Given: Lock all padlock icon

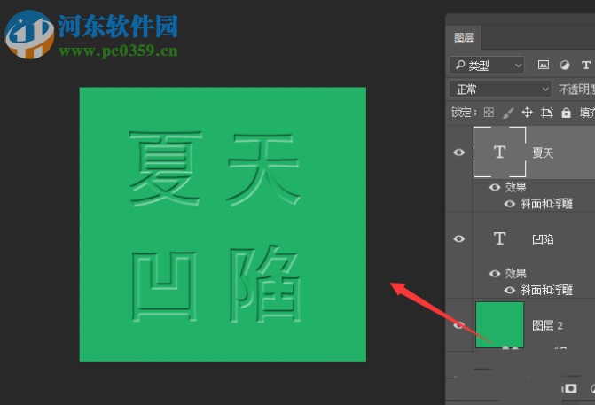Looking at the screenshot, I should [x=566, y=113].
